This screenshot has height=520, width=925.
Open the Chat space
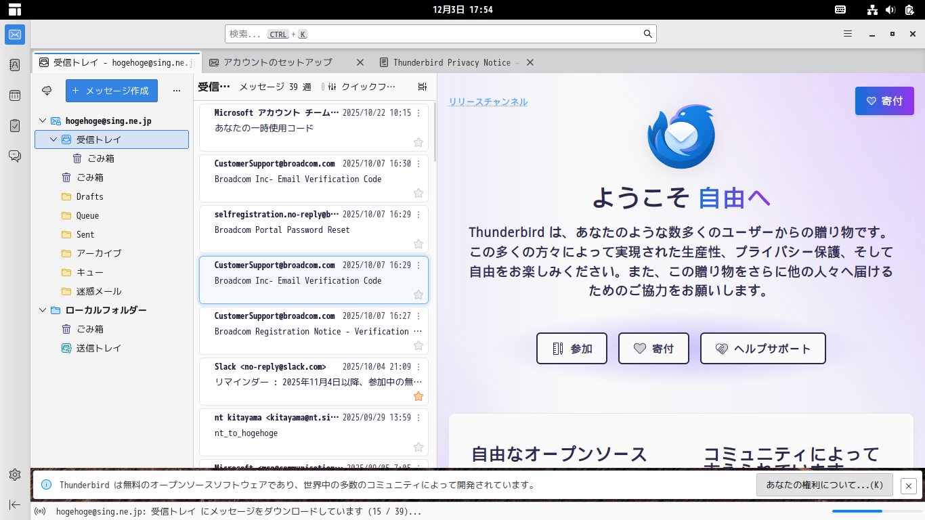point(15,156)
